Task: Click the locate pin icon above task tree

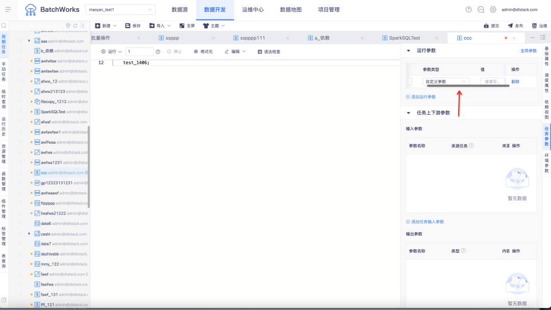Action: [x=68, y=25]
